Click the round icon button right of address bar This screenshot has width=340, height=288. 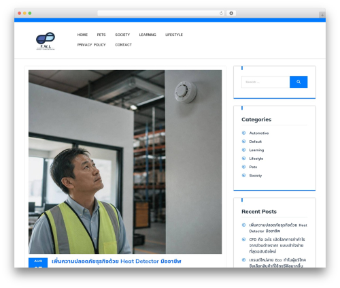[x=231, y=13]
